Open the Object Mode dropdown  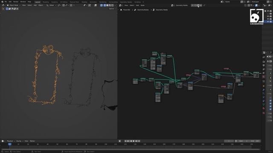coord(14,5)
